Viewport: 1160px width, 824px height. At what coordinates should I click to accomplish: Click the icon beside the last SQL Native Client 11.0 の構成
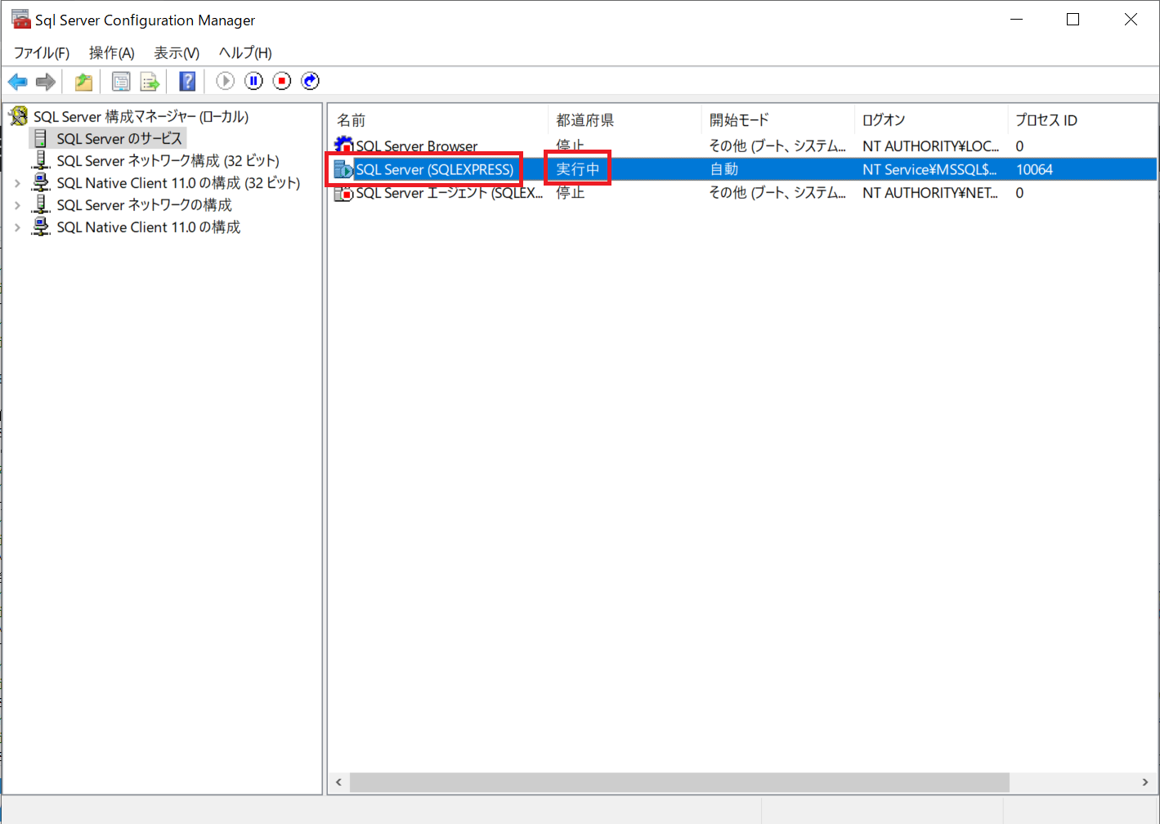(41, 226)
